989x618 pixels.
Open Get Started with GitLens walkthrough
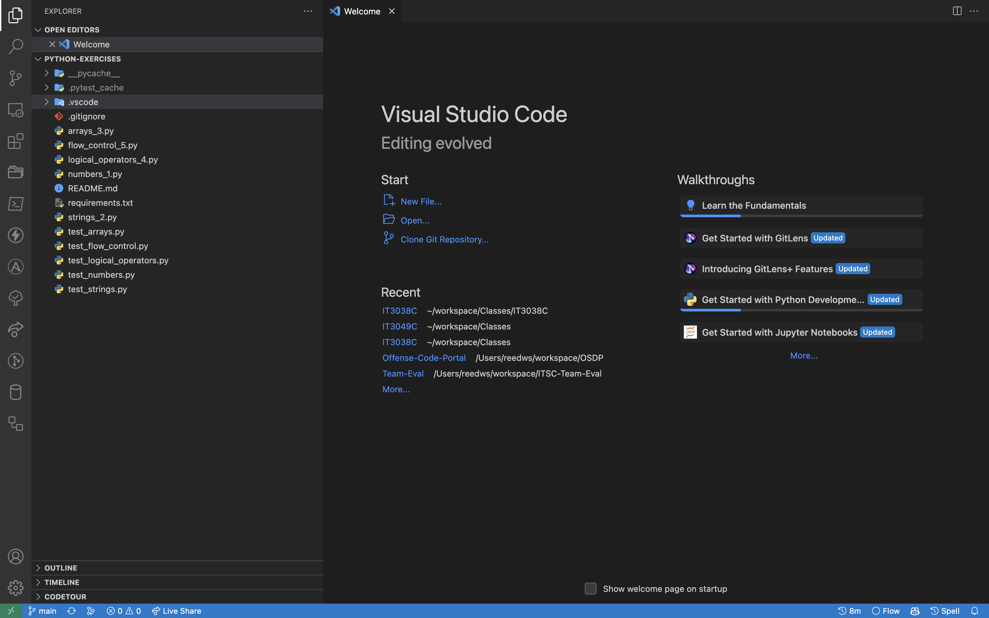pyautogui.click(x=801, y=238)
